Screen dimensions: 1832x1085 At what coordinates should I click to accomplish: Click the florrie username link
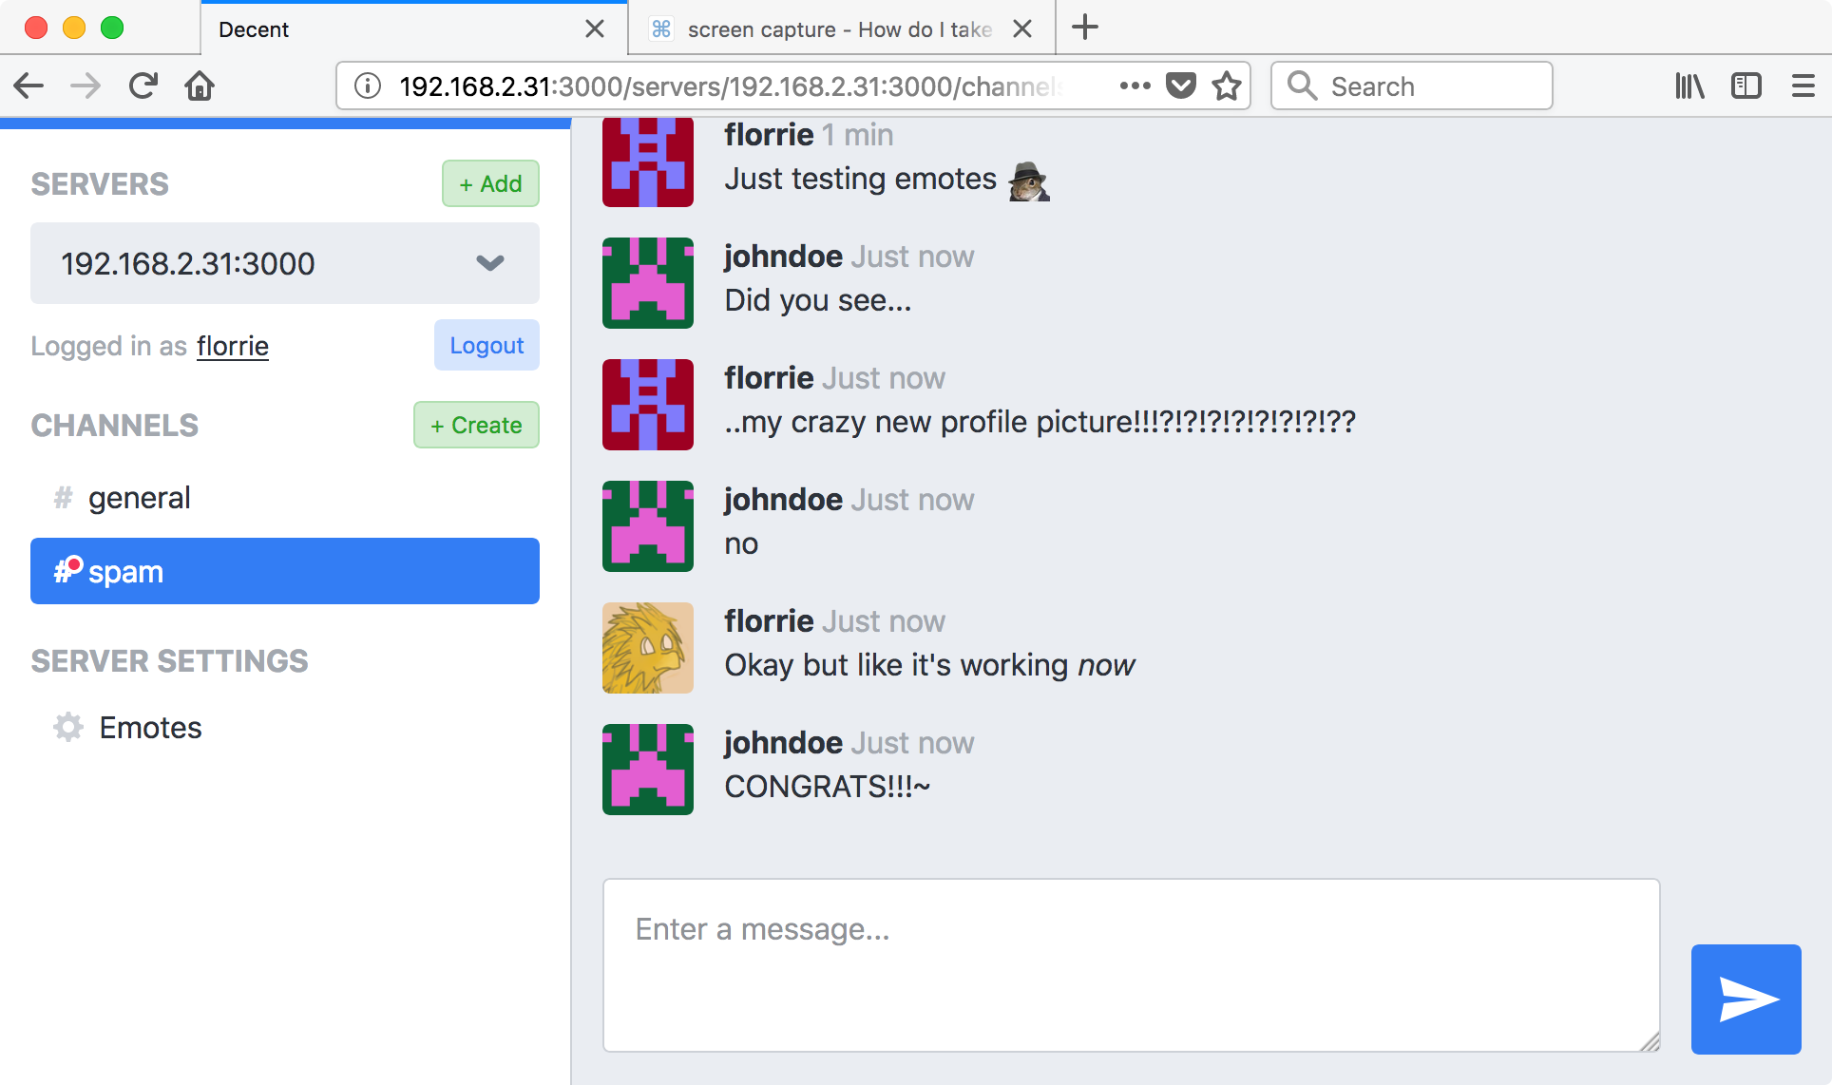233,346
